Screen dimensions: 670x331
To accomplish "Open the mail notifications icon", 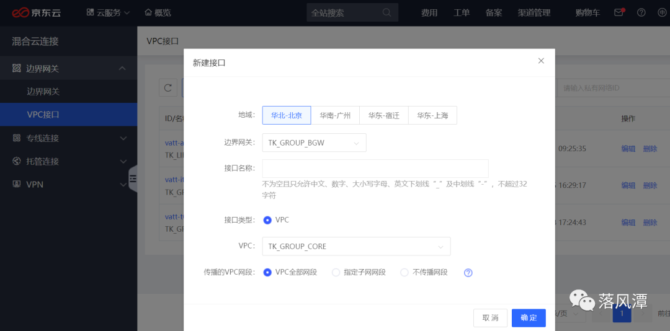I will 619,12.
